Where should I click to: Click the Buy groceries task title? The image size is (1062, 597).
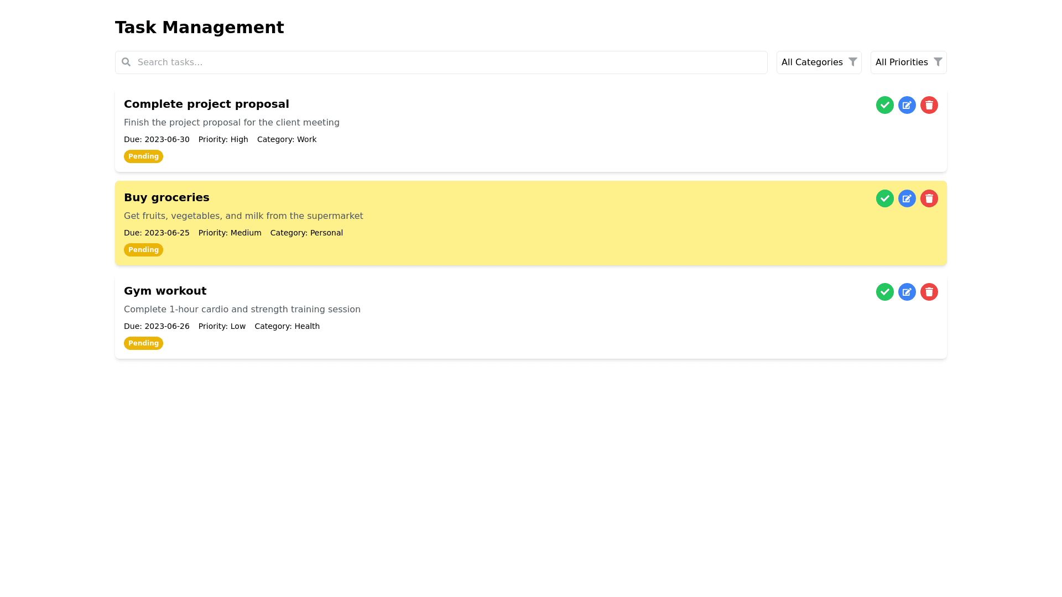[x=166, y=197]
